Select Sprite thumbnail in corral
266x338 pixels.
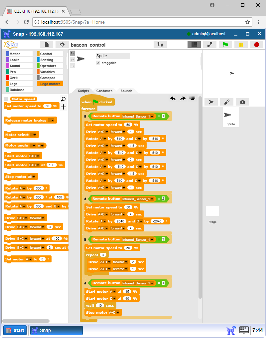point(230,117)
